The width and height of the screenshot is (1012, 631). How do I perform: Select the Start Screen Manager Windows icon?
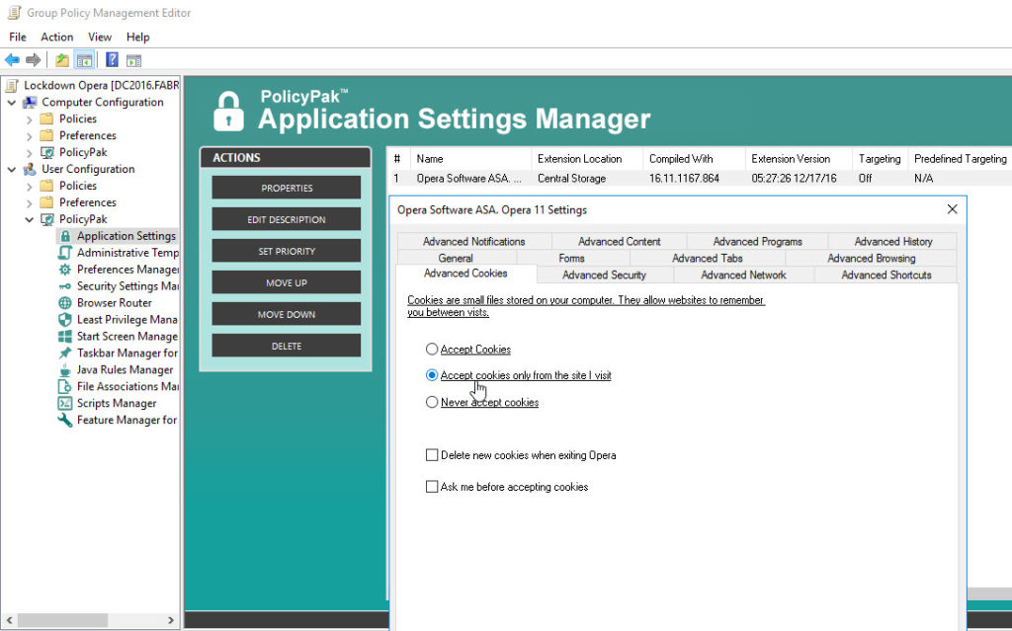[x=65, y=337]
